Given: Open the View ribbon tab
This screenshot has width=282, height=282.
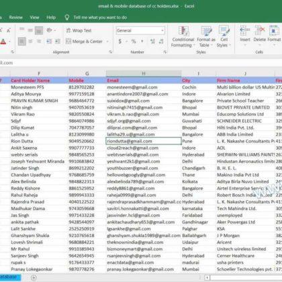Looking at the screenshot, I should click(34, 17).
